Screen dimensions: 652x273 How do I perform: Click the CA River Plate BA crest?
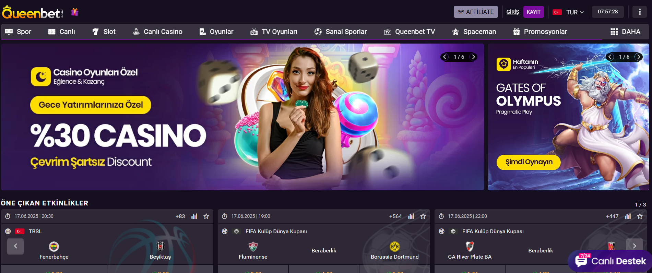[x=470, y=246]
